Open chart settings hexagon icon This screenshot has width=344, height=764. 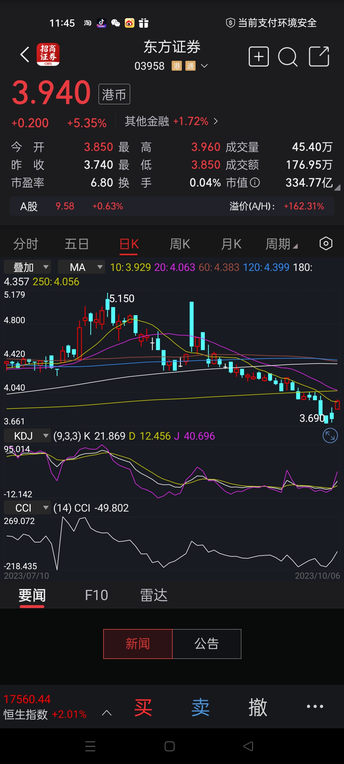tap(326, 244)
